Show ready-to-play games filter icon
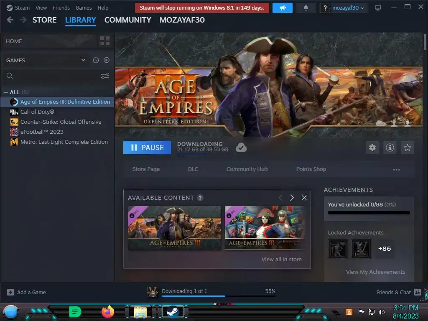Image resolution: width=428 pixels, height=321 pixels. point(107,60)
